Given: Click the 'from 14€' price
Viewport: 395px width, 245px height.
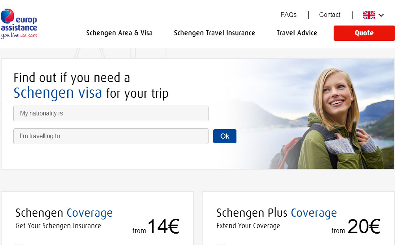Looking at the screenshot, I should (156, 227).
